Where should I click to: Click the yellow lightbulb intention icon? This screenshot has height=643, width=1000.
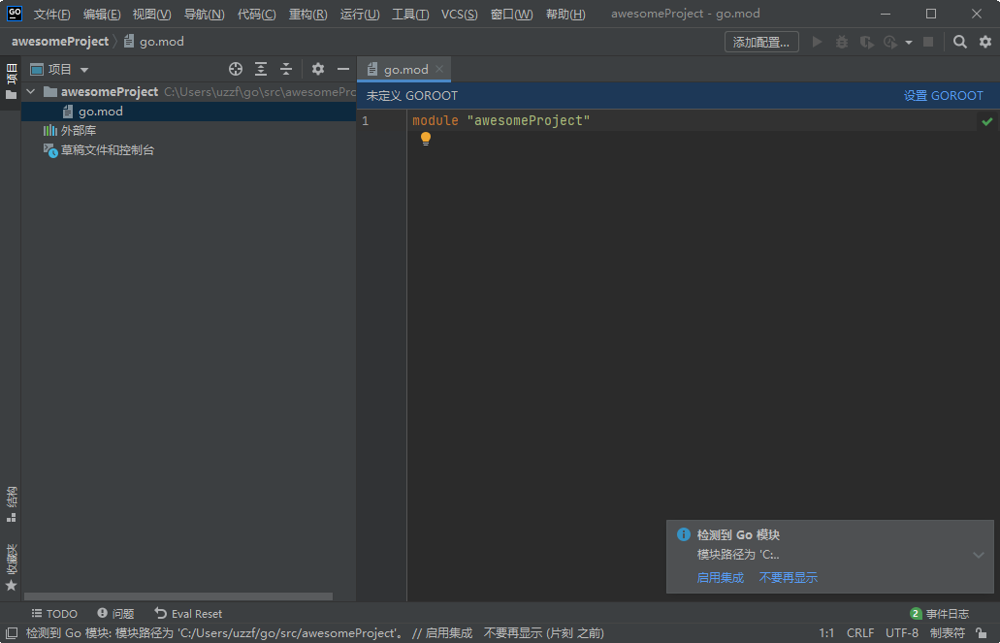coord(426,139)
